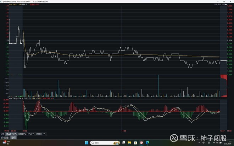
Task: Open Task View on the taskbar
Action: 124,143
